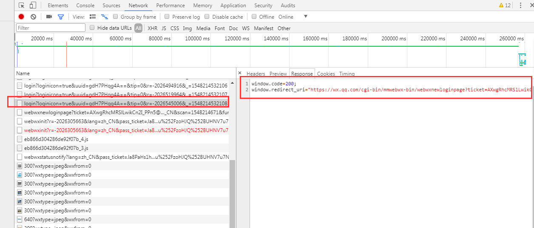Select the webwxstatusnotify request row
Screen dimensions: 534x228
(x=122, y=157)
